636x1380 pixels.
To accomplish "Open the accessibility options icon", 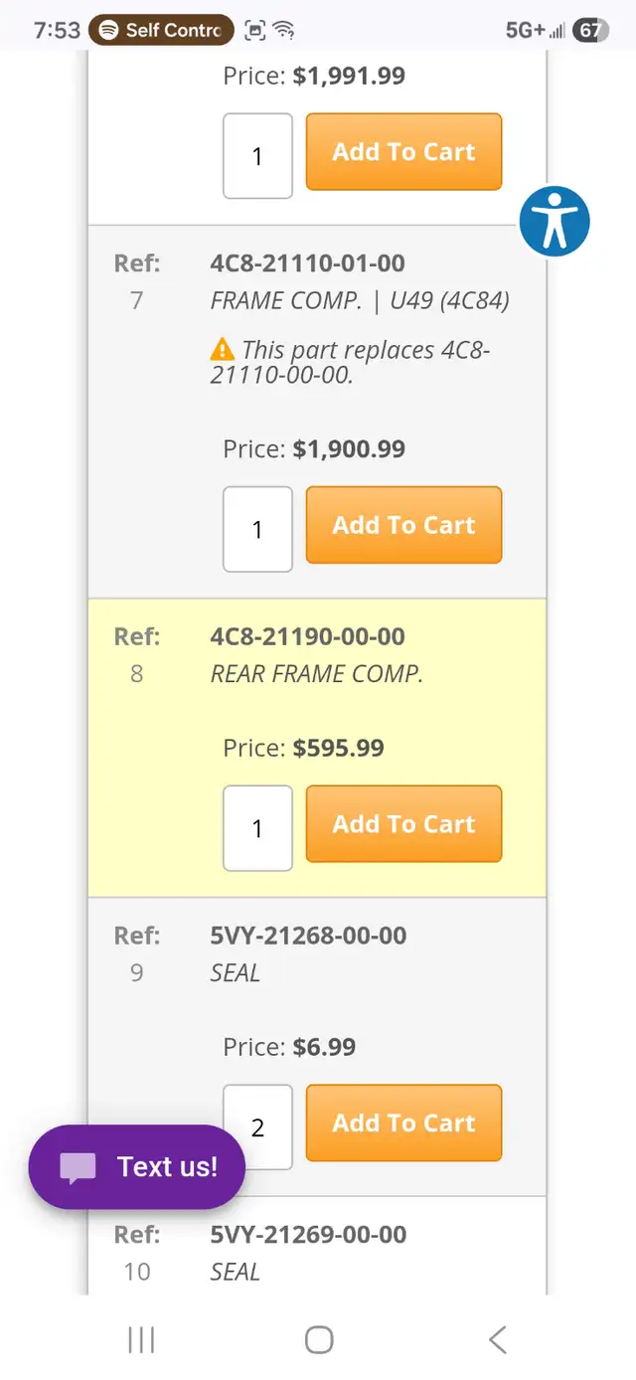I will 555,221.
